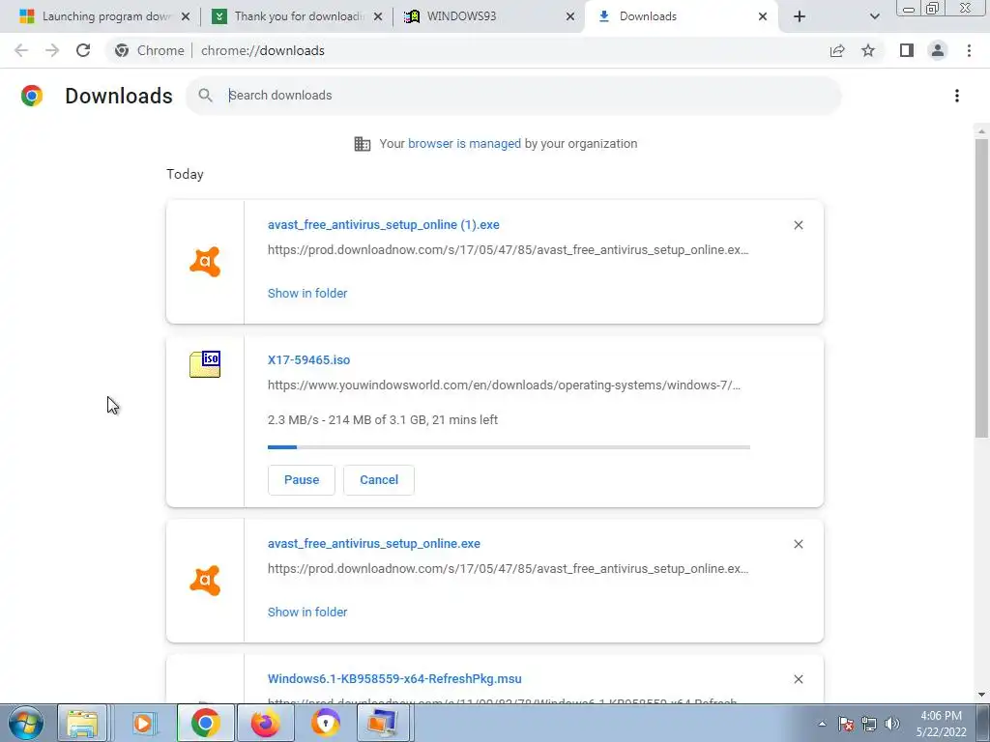Select the Downloads tab
This screenshot has width=990, height=742.
[x=682, y=16]
